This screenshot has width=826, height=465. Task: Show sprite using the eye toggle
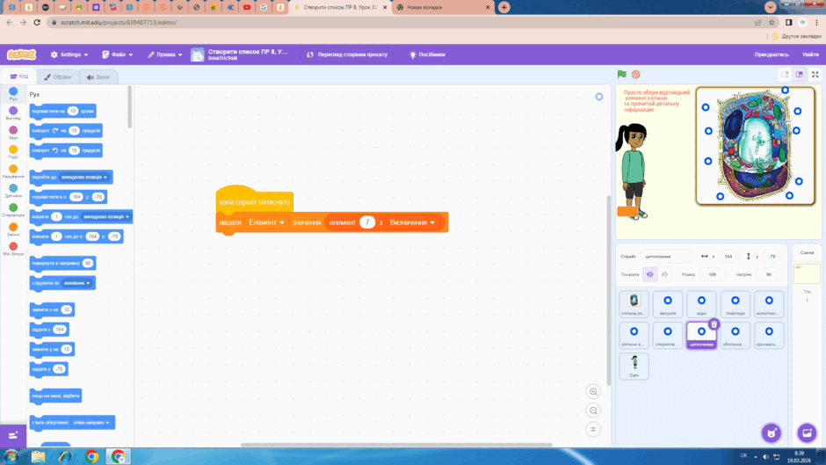point(650,274)
